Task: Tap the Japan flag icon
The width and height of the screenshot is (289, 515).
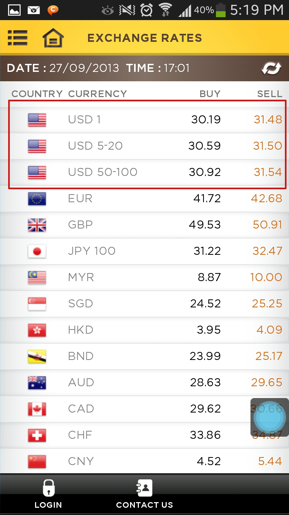Action: tap(37, 251)
